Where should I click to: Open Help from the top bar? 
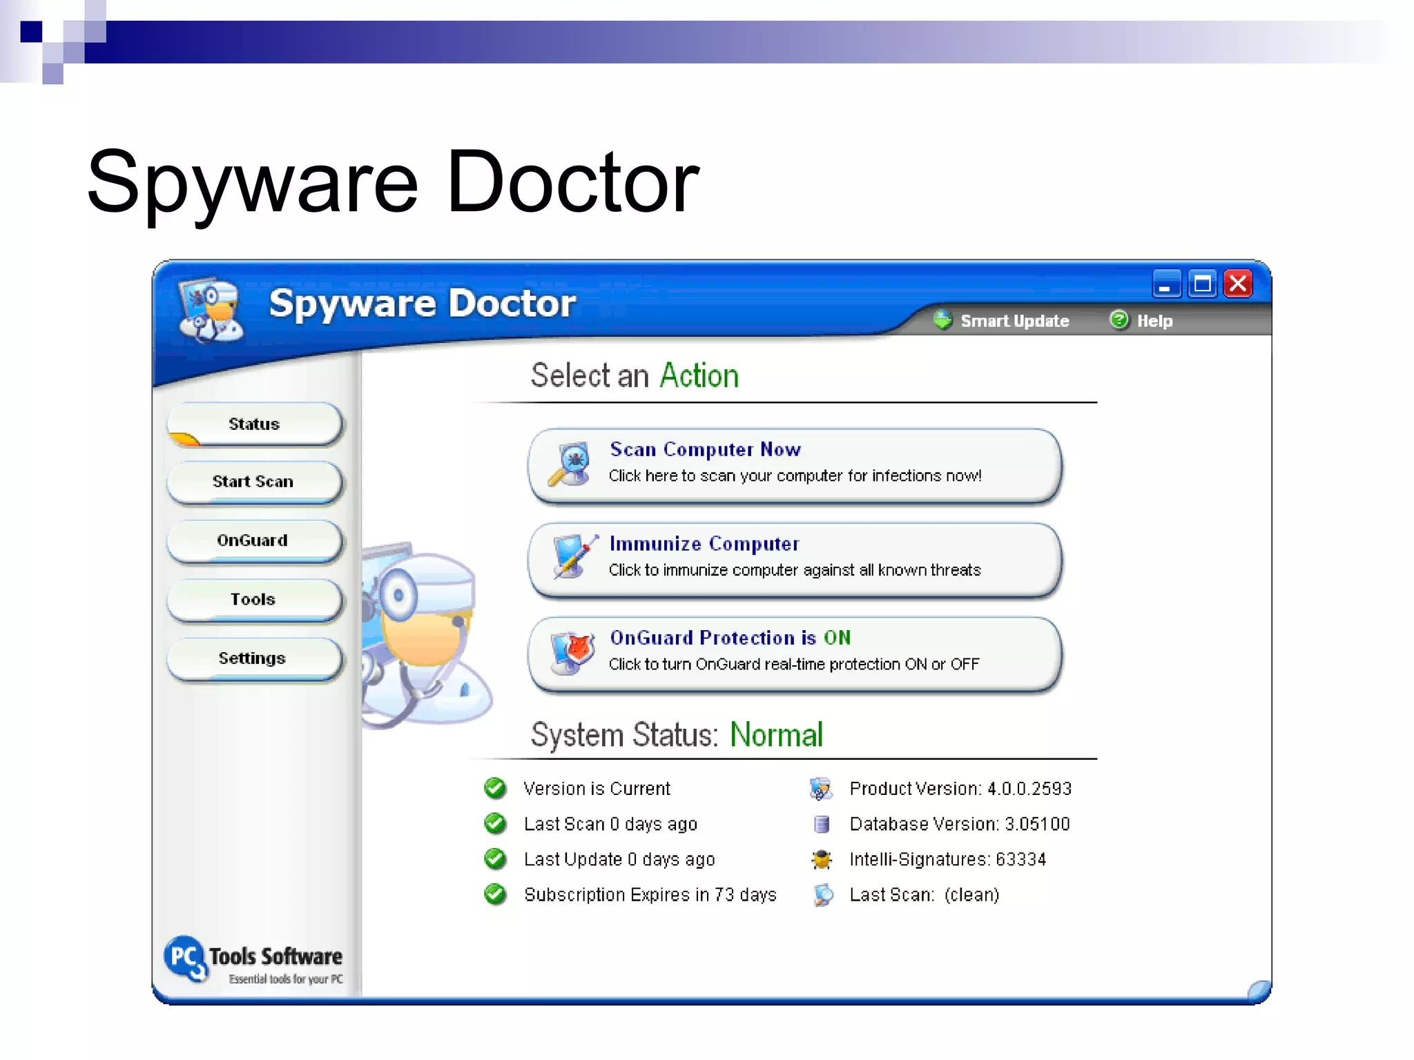1154,321
